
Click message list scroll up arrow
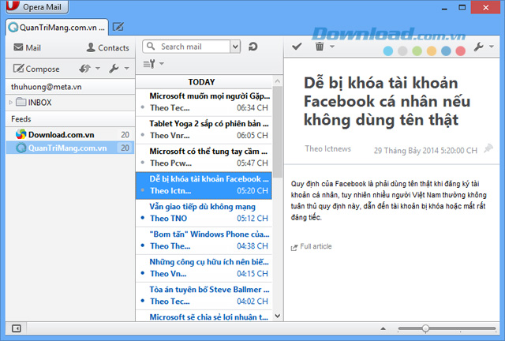pyautogui.click(x=278, y=81)
